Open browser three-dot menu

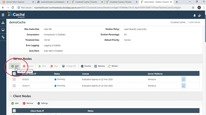click(204, 8)
